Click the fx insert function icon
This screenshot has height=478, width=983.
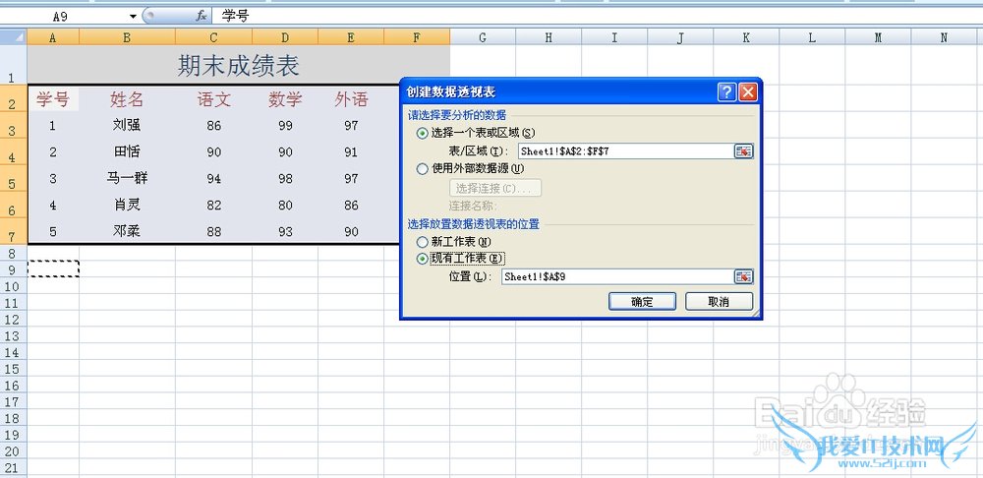click(202, 17)
